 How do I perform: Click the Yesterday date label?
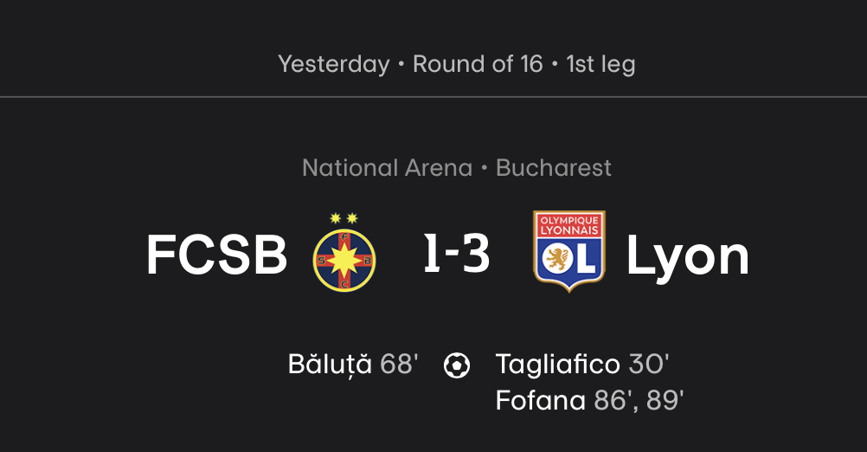[333, 64]
